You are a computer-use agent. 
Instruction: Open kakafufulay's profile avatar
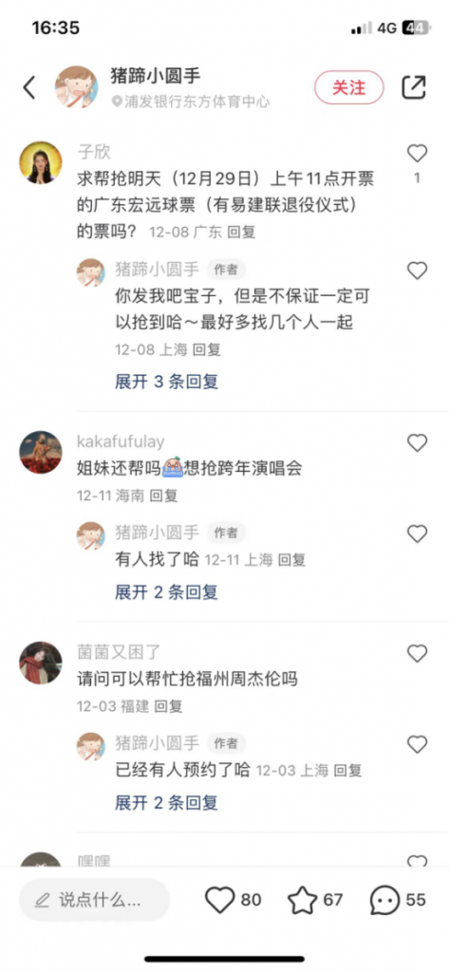41,453
